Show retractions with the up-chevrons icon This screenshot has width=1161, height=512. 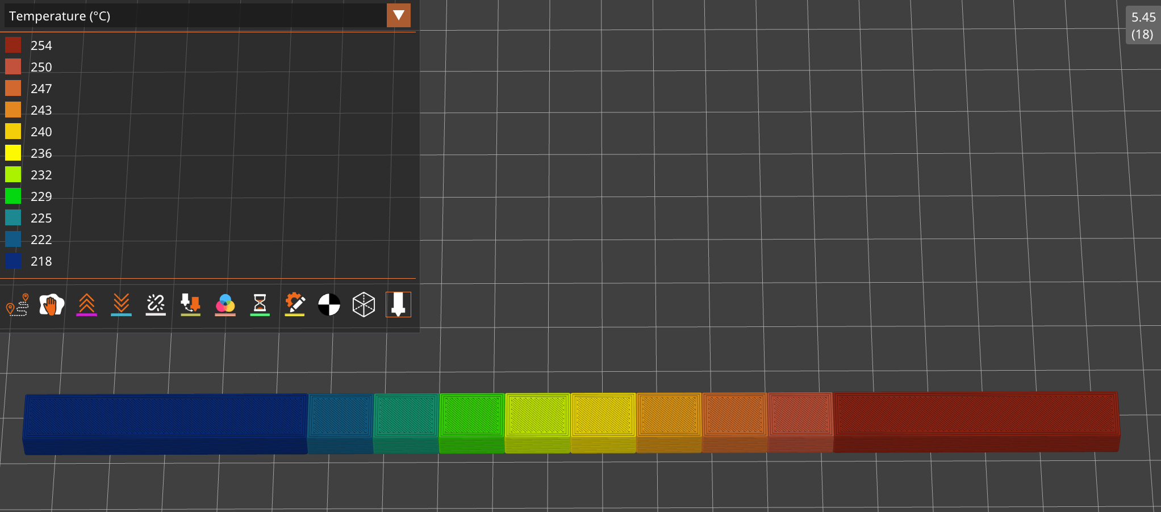[x=86, y=305]
